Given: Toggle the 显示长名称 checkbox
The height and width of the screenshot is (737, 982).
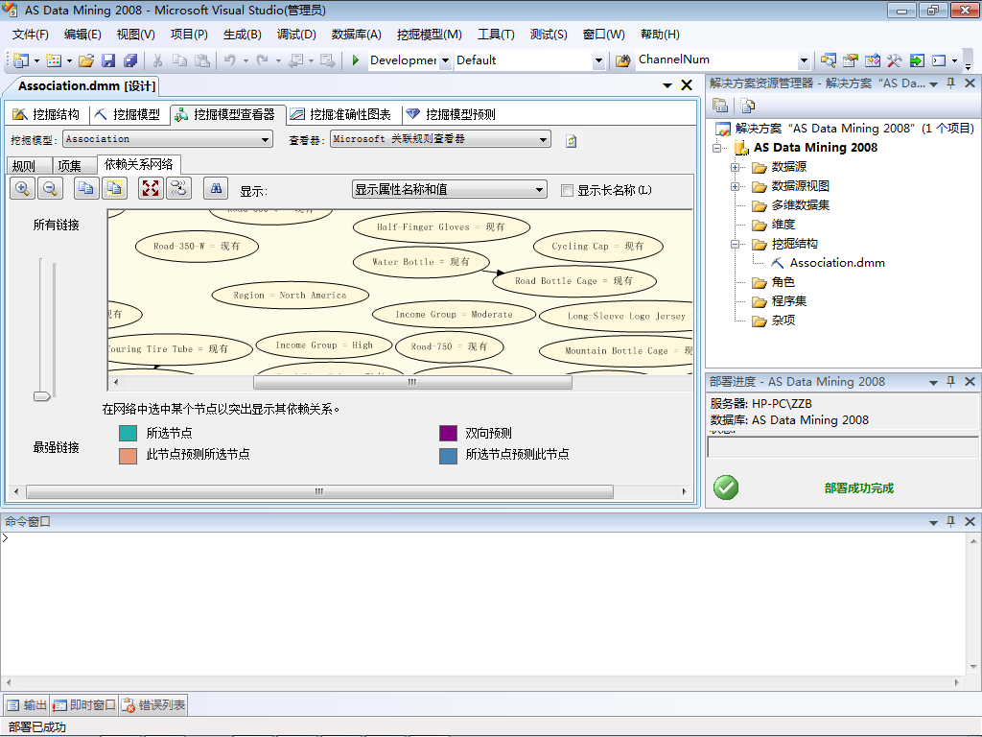Looking at the screenshot, I should point(567,191).
